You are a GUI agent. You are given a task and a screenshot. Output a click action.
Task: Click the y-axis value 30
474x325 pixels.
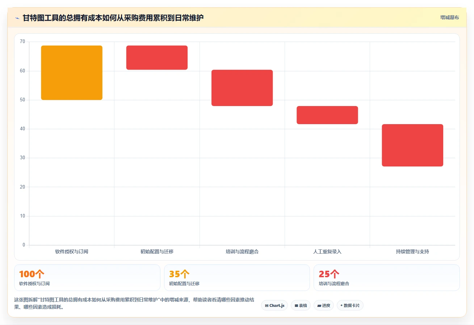tap(22, 158)
